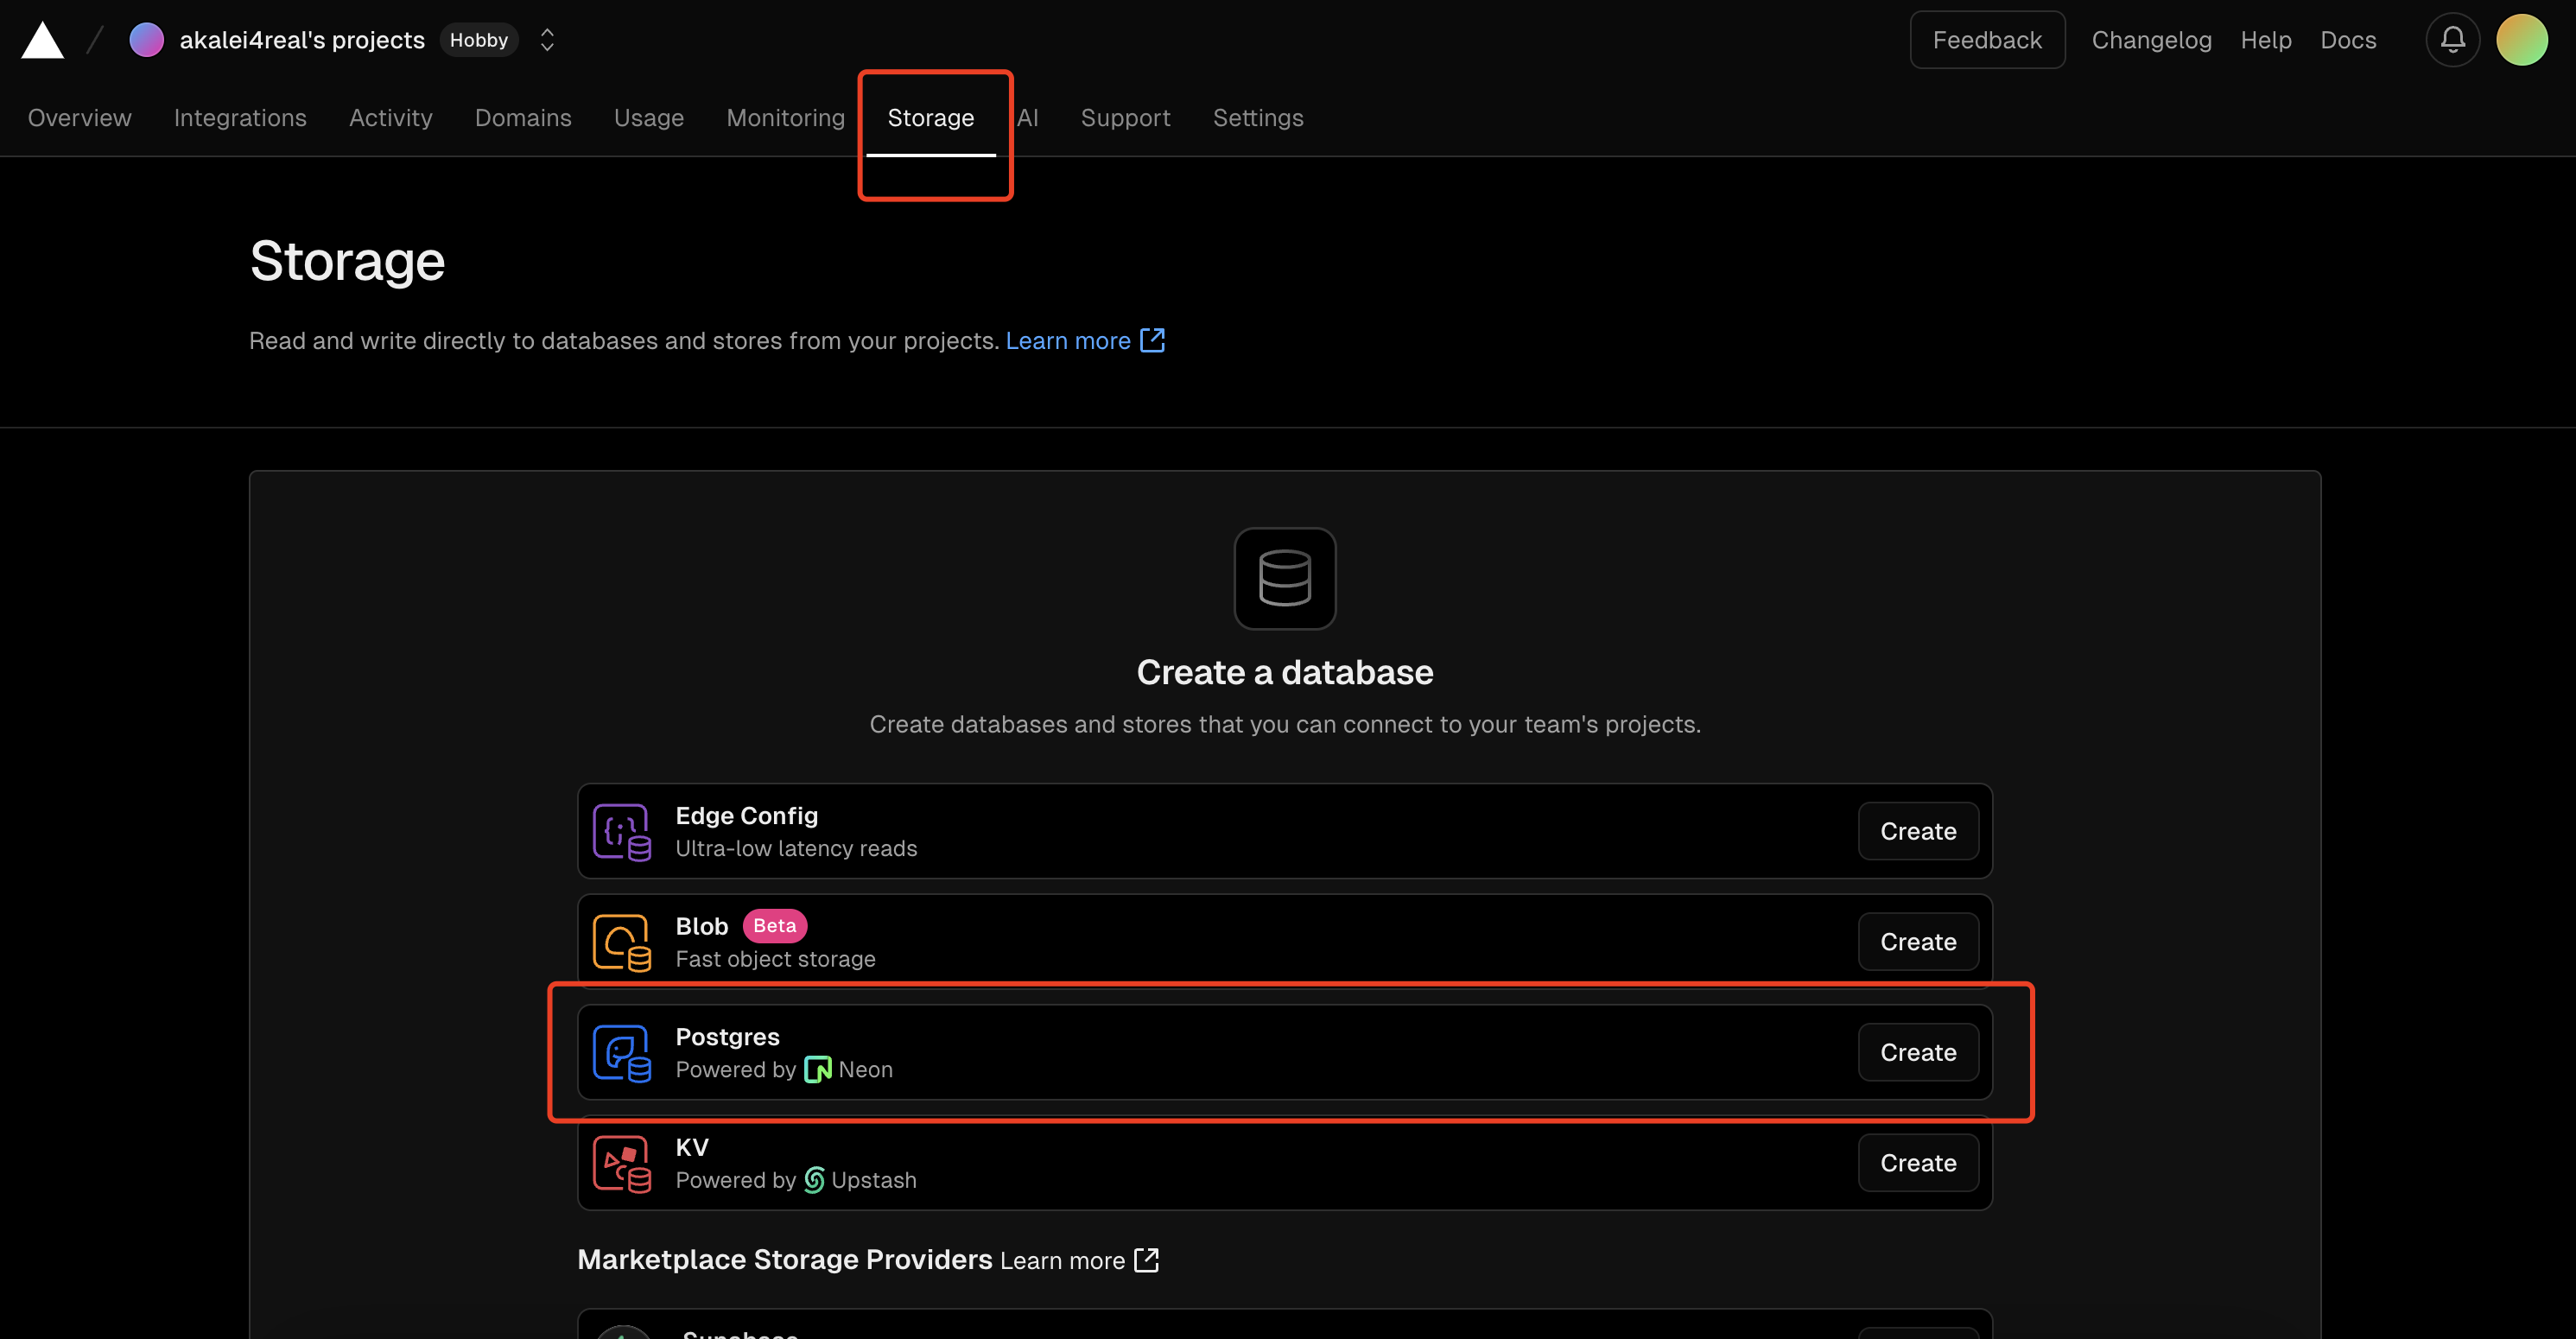Open the Settings tab
The width and height of the screenshot is (2576, 1339).
tap(1258, 118)
